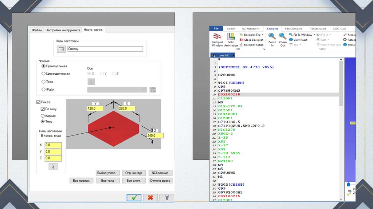Click the help question mark button
The width and height of the screenshot is (373, 209).
pos(166,197)
